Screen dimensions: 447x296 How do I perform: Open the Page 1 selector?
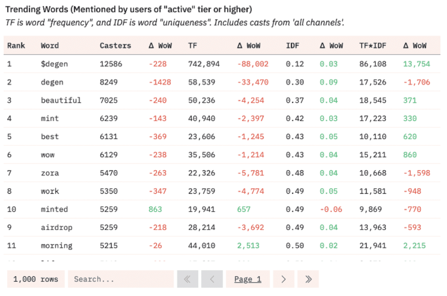tap(248, 279)
